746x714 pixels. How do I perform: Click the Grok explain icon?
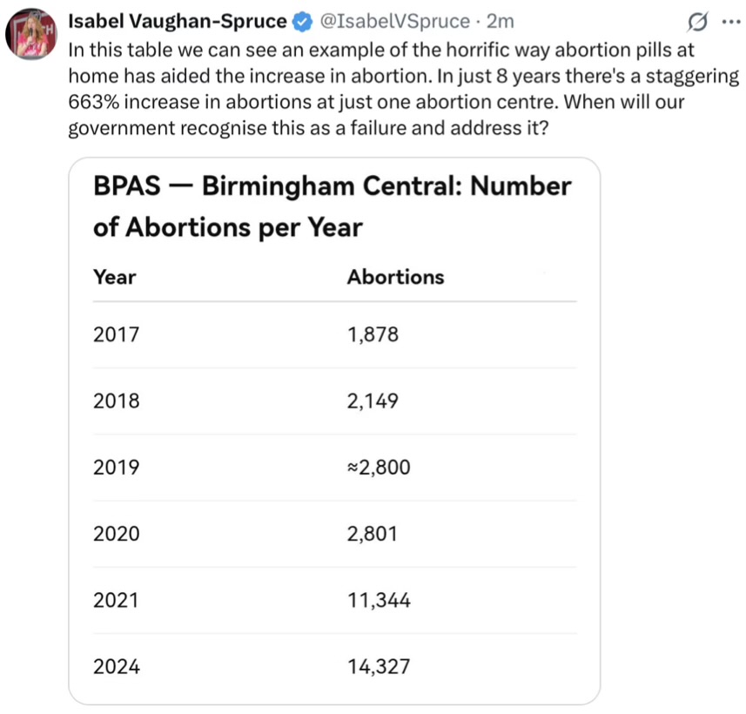pyautogui.click(x=696, y=21)
